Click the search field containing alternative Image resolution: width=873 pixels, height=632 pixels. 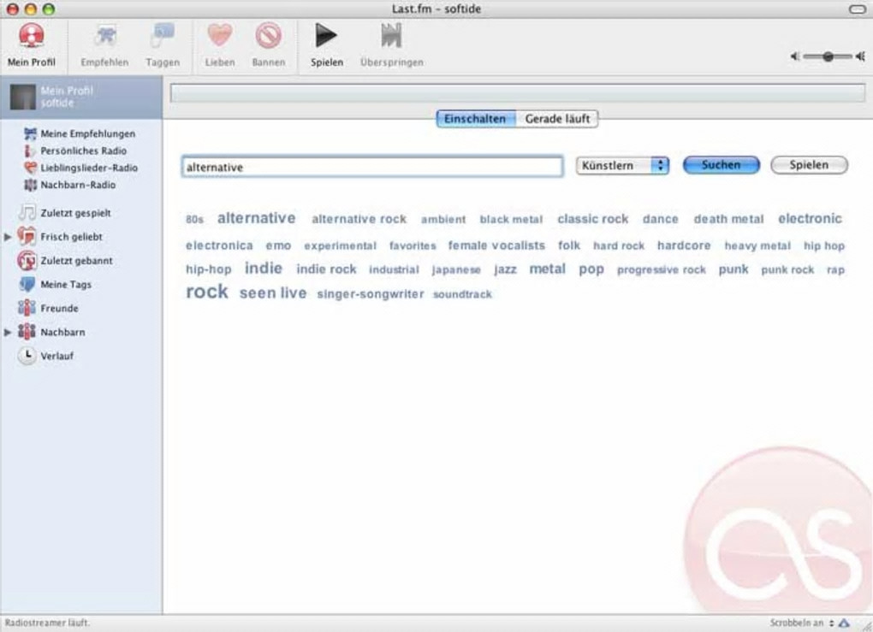tap(372, 167)
